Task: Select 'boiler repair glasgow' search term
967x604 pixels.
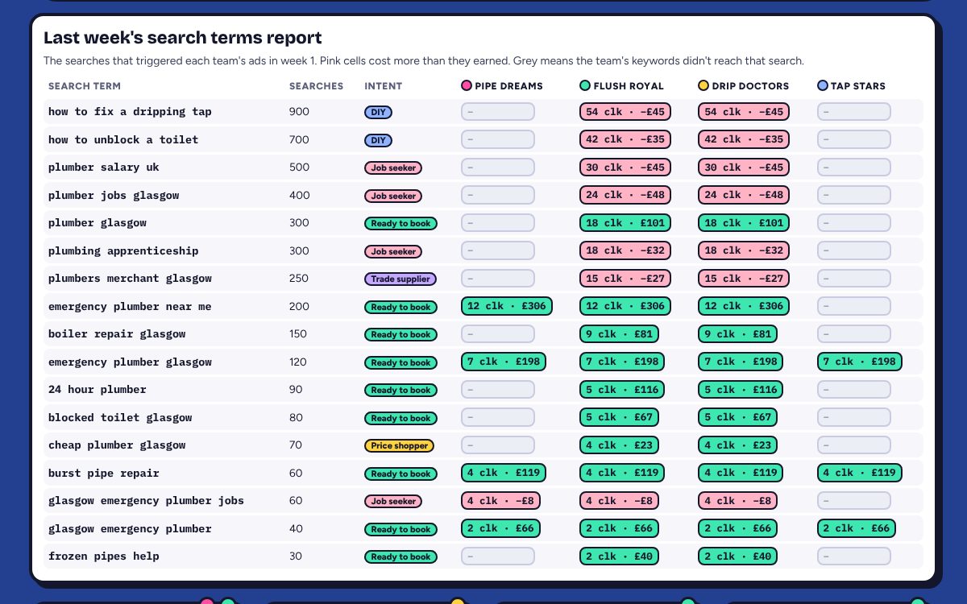Action: click(117, 334)
